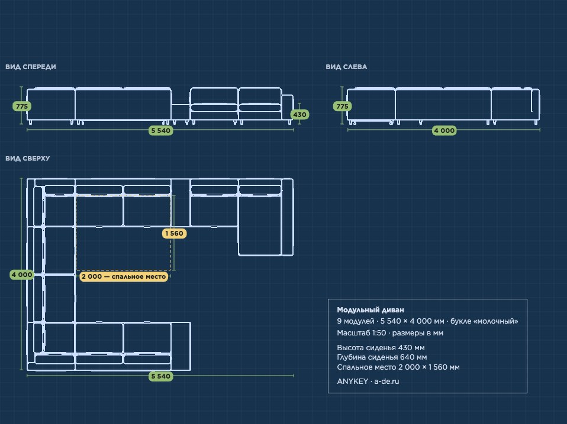Screen dimensions: 567x424
Task: Select the 775 height label in left view
Action: (342, 106)
